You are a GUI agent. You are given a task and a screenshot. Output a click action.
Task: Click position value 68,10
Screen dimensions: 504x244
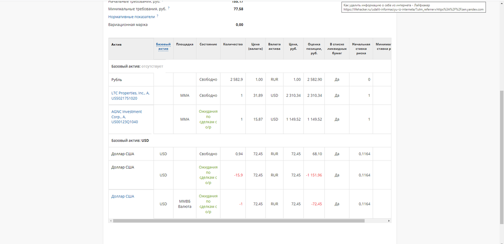317,154
